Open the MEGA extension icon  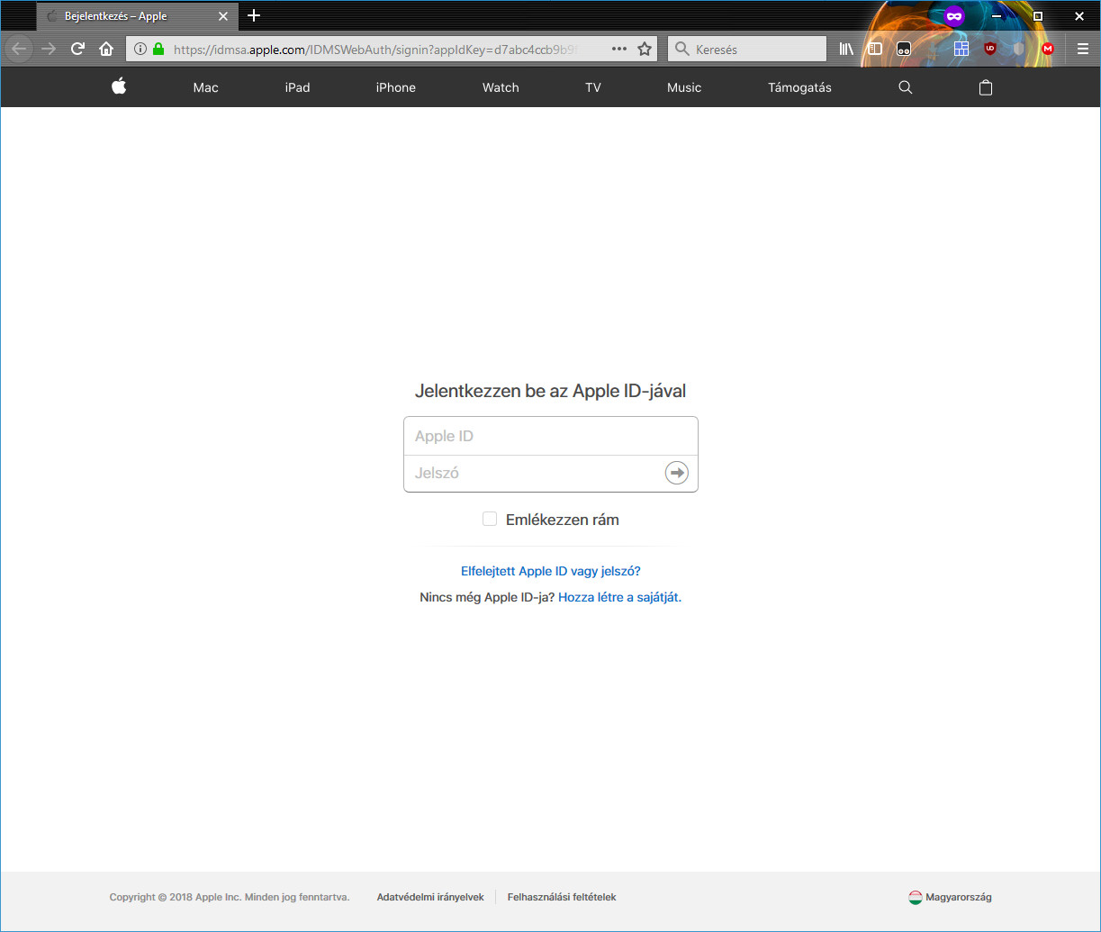(1048, 49)
